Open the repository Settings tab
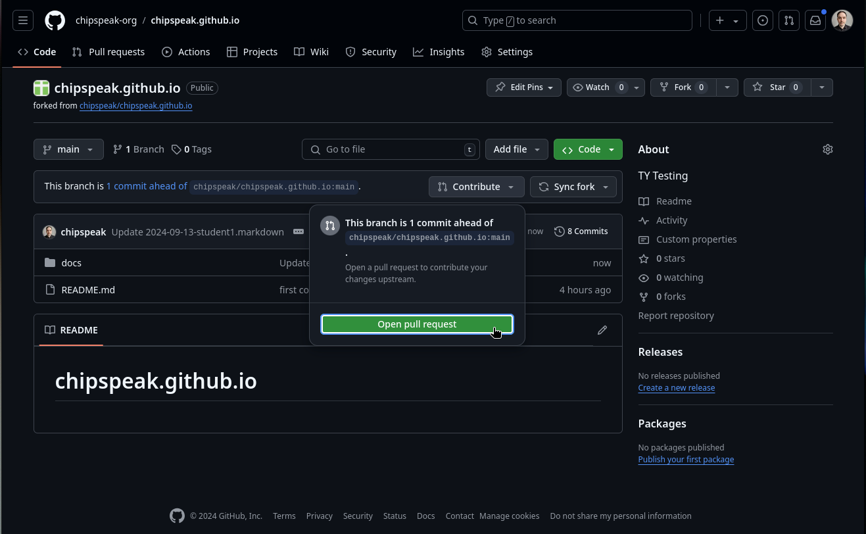Screen dimensions: 866x534 [x=507, y=52]
